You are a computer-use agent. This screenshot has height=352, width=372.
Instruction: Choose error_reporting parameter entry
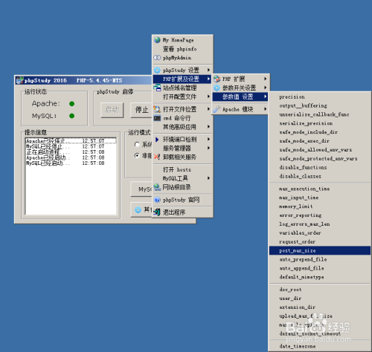(320, 215)
